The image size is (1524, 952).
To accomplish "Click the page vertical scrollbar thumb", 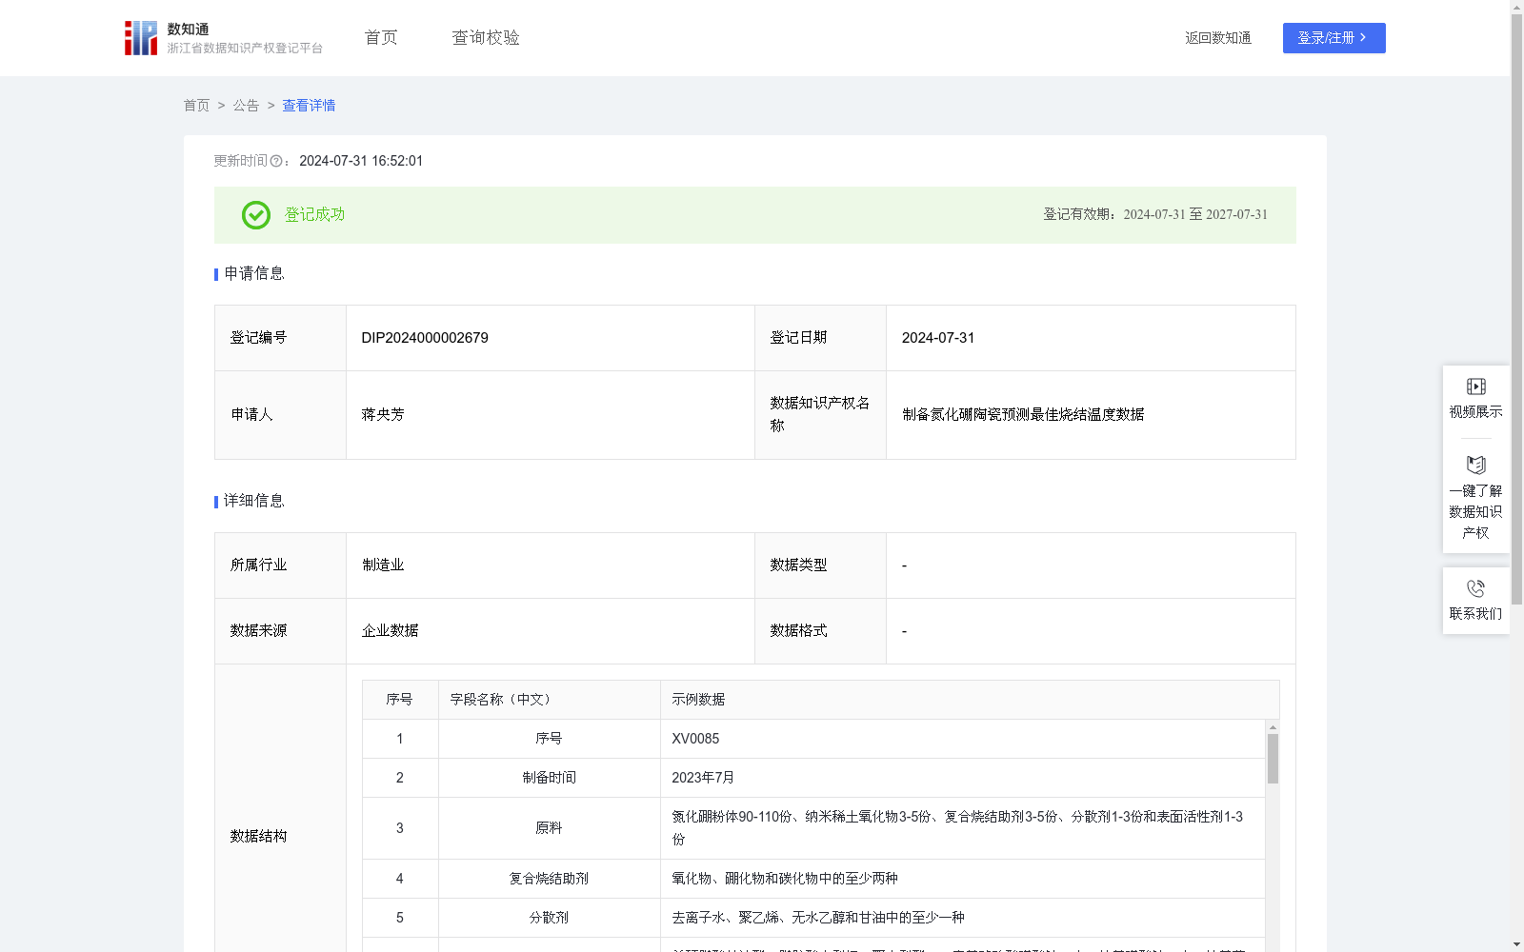I will tap(1516, 309).
